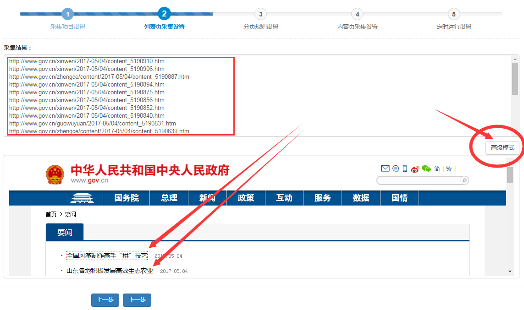
Task: Click the search magnifier icon
Action: pos(464,181)
